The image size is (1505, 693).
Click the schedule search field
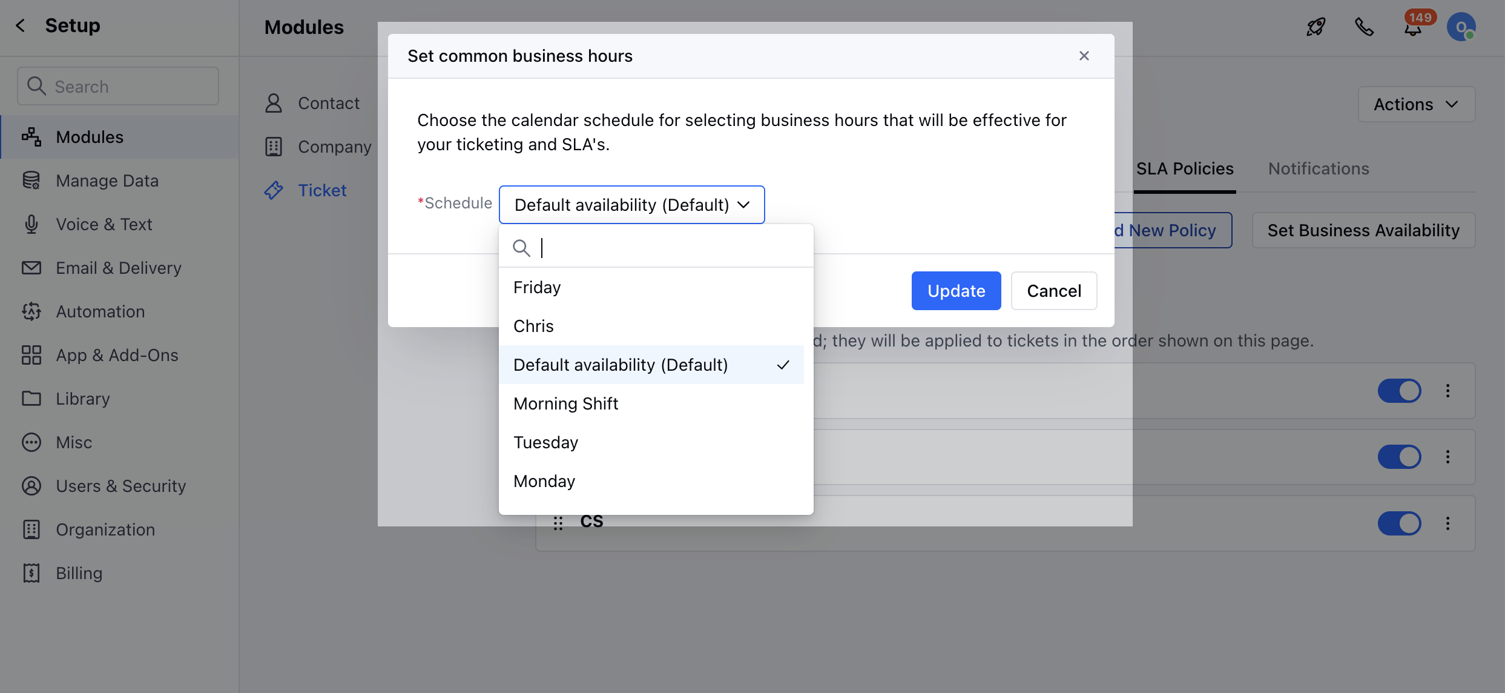coord(666,247)
